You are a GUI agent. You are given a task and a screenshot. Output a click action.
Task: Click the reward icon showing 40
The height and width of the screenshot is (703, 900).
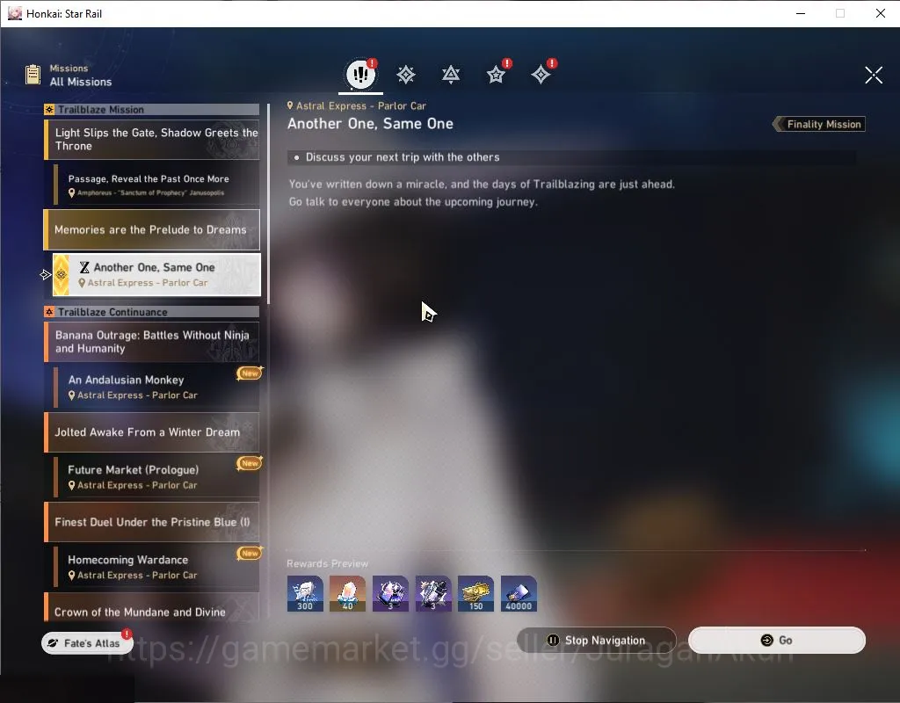(347, 593)
